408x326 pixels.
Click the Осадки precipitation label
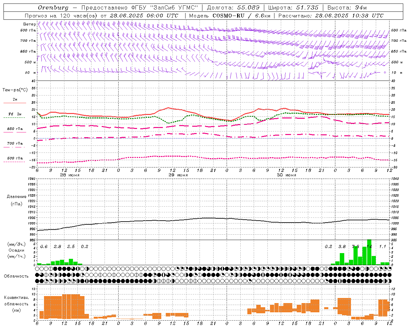pos(17,250)
